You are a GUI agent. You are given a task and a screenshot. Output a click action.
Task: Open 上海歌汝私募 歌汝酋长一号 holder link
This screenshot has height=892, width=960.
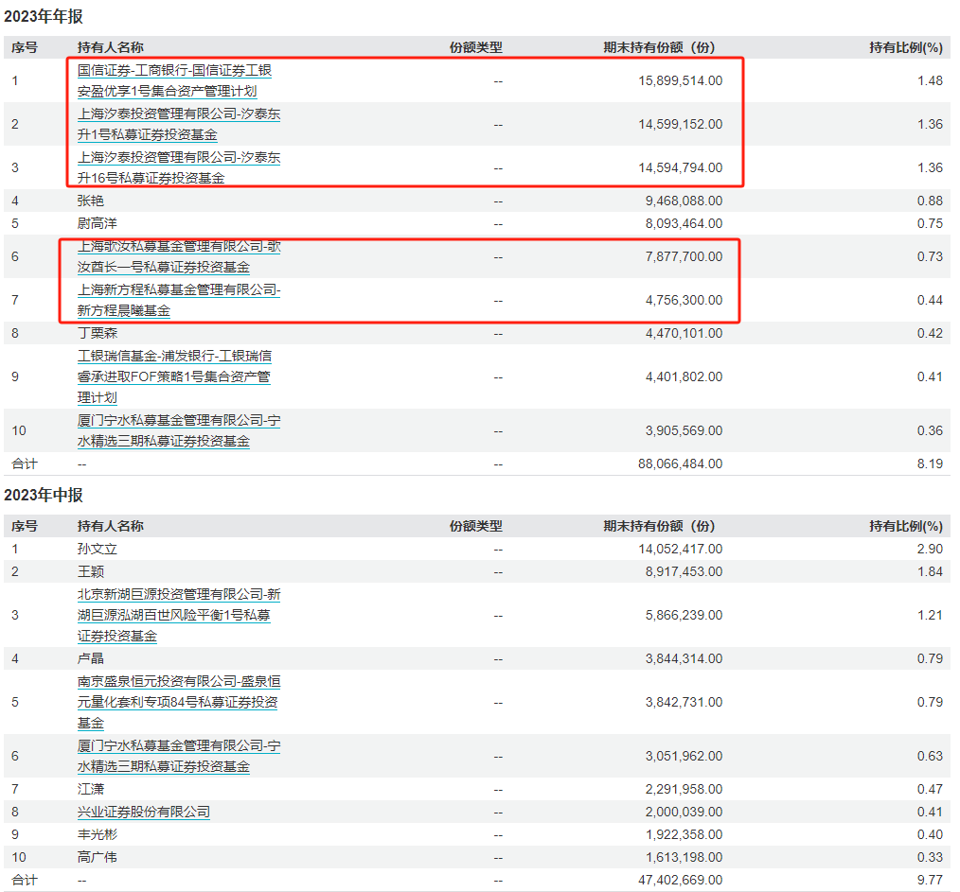pos(179,257)
